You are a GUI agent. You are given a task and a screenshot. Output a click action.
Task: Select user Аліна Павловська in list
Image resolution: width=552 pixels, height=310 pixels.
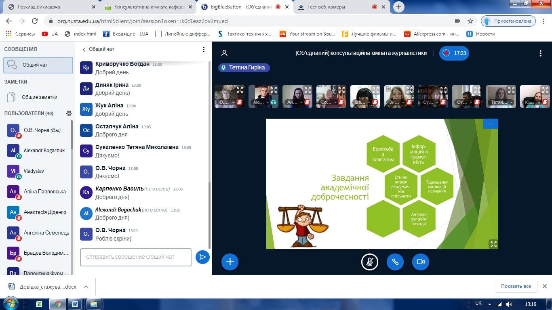point(38,192)
